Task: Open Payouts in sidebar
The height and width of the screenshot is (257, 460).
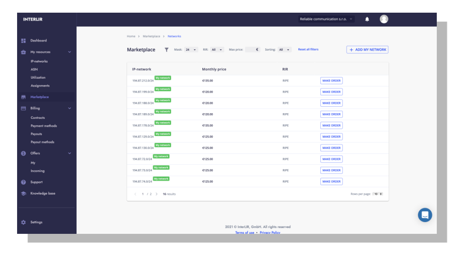Action: coord(36,134)
